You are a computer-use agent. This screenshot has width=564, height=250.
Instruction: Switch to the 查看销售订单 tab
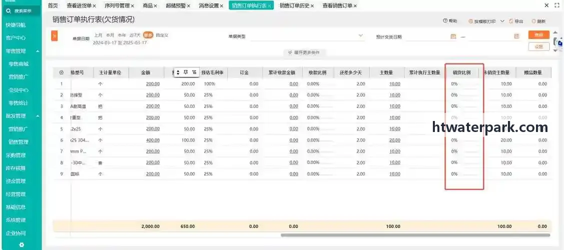(x=337, y=5)
